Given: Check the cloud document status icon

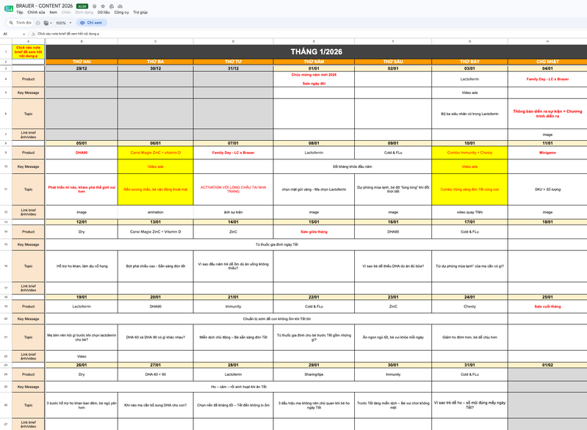Looking at the screenshot, I should 120,6.
